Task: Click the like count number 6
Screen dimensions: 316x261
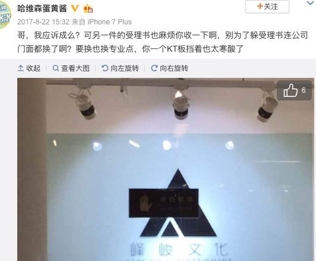Action: point(304,90)
